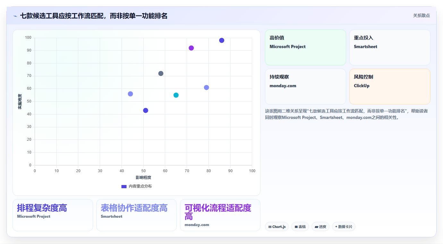
Task: Open the 持续观察 monday.com card
Action: (x=305, y=87)
